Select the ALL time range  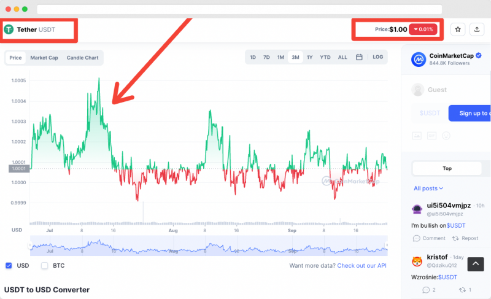pyautogui.click(x=342, y=57)
